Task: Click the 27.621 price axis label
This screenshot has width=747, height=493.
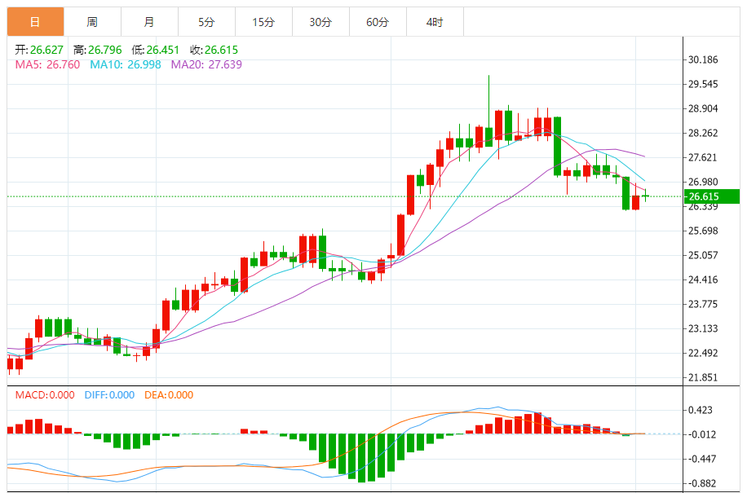Action: pos(703,157)
